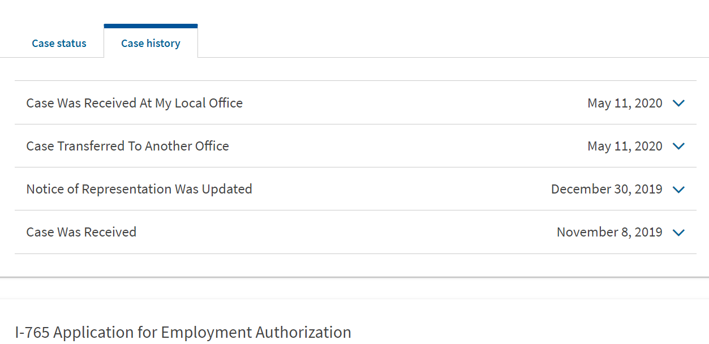Image resolution: width=709 pixels, height=344 pixels.
Task: Expand the Case Was Received At My Local Office chevron
Action: (x=678, y=104)
